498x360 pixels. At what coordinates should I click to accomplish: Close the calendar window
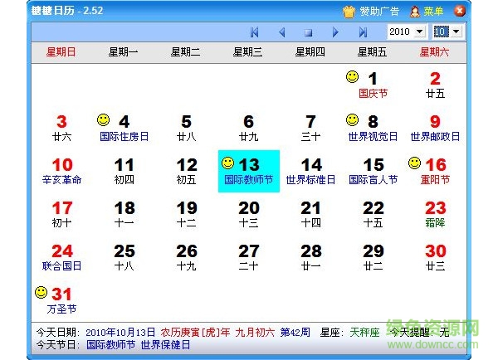tap(459, 11)
